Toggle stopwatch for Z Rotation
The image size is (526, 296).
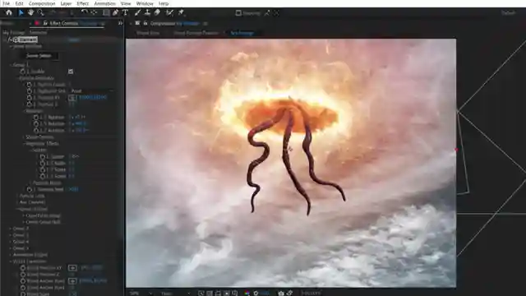point(36,130)
